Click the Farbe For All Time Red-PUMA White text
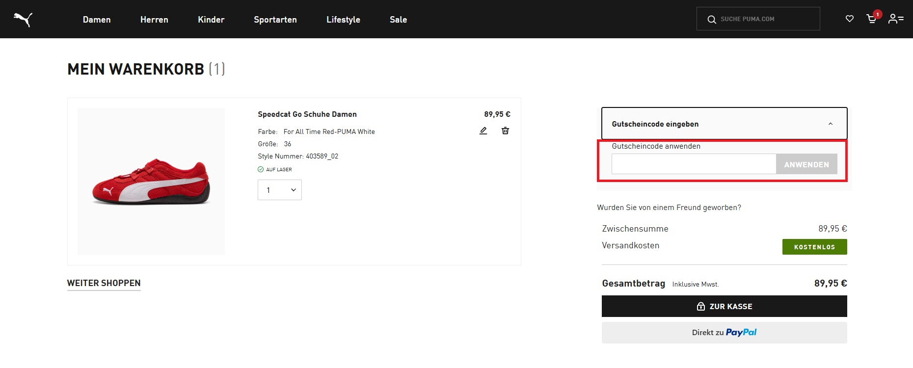The image size is (913, 368). [317, 131]
